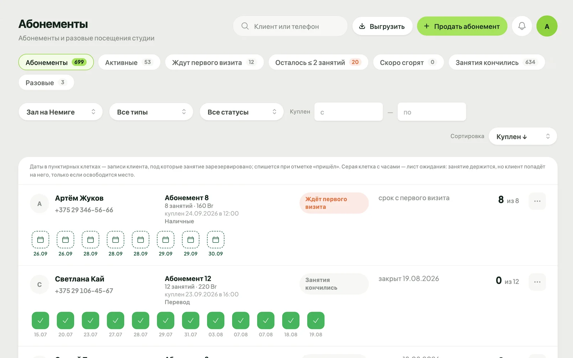Screen dimensions: 573x358
Task: Select the Осталось ≤ 2 занятий tab
Action: [318, 62]
